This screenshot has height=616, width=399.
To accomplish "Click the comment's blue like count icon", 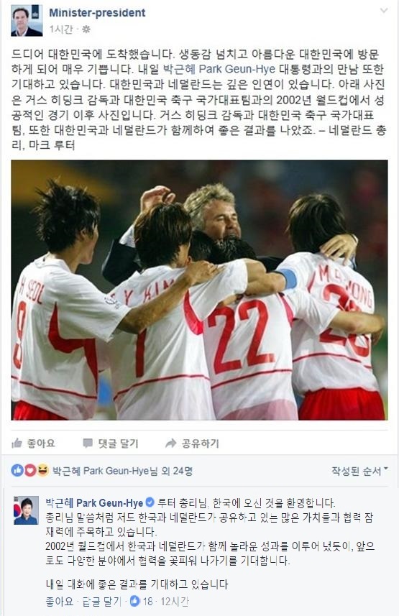I will 135,601.
